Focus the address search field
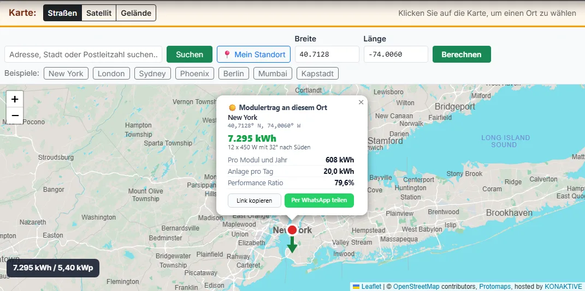The height and width of the screenshot is (291, 585). click(x=84, y=54)
